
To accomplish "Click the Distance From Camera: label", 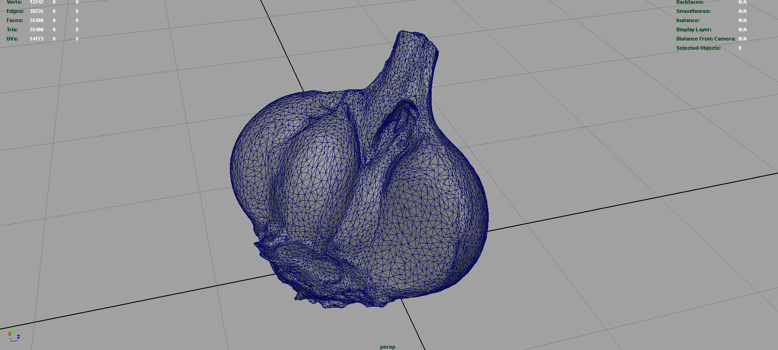I will [x=706, y=39].
